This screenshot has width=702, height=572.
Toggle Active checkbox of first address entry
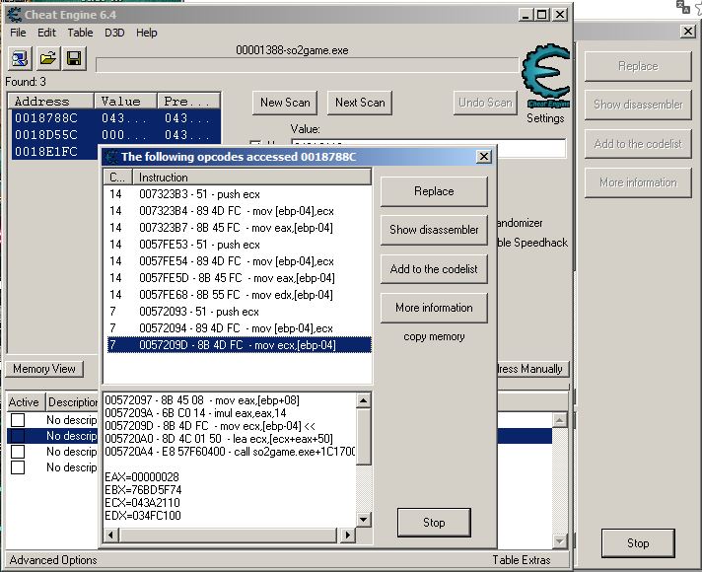(18, 420)
